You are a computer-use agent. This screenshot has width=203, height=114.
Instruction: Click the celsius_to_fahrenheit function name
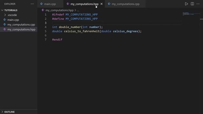82,31
